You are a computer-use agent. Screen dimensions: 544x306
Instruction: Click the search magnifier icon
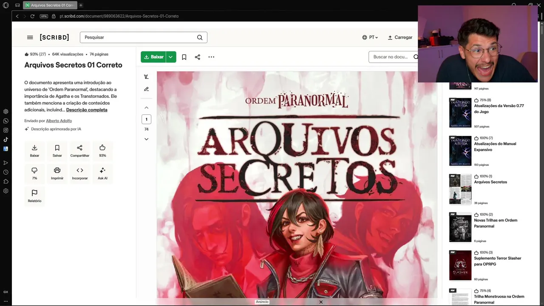pyautogui.click(x=200, y=37)
